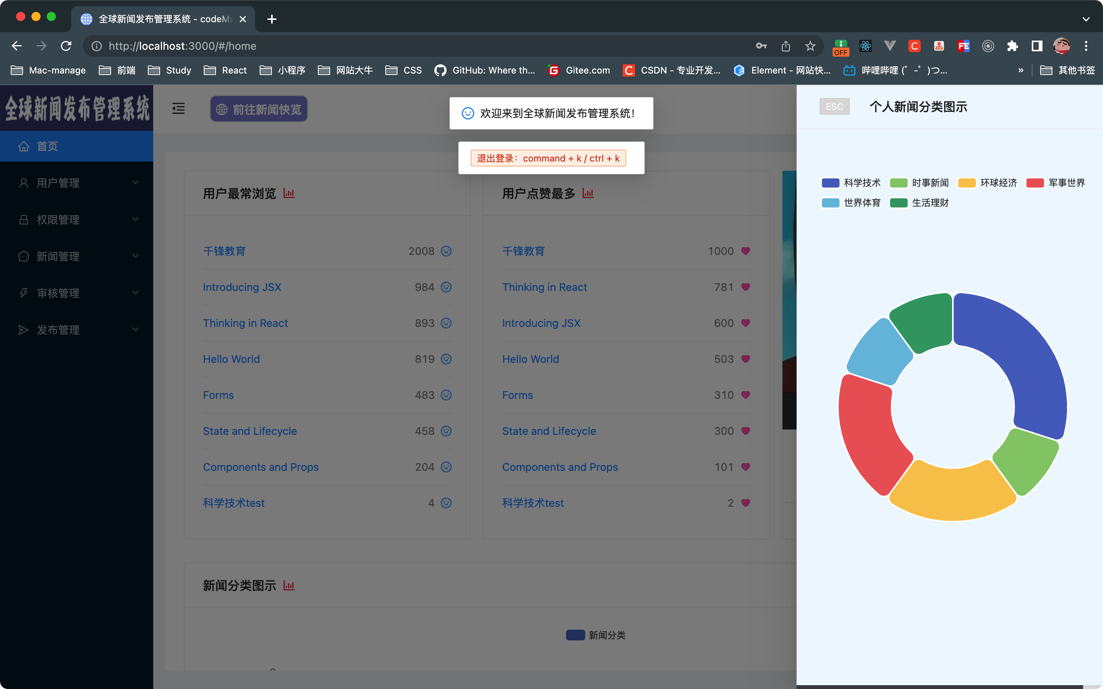
Task: Click bar chart icon beside 用户最常浏览
Action: click(x=289, y=193)
